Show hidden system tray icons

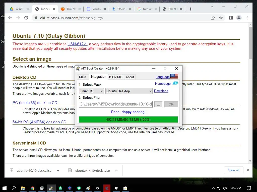pyautogui.click(x=213, y=188)
